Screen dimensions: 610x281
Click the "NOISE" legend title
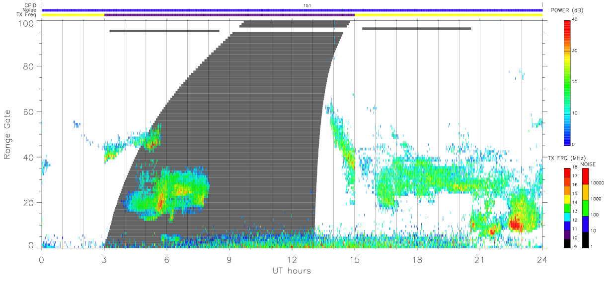(x=588, y=164)
